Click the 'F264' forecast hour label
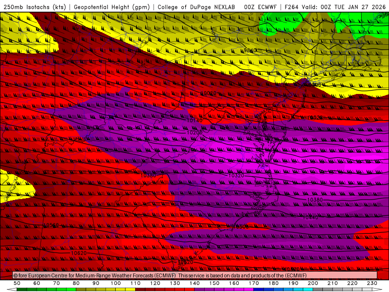This screenshot has width=389, height=292. [x=291, y=7]
